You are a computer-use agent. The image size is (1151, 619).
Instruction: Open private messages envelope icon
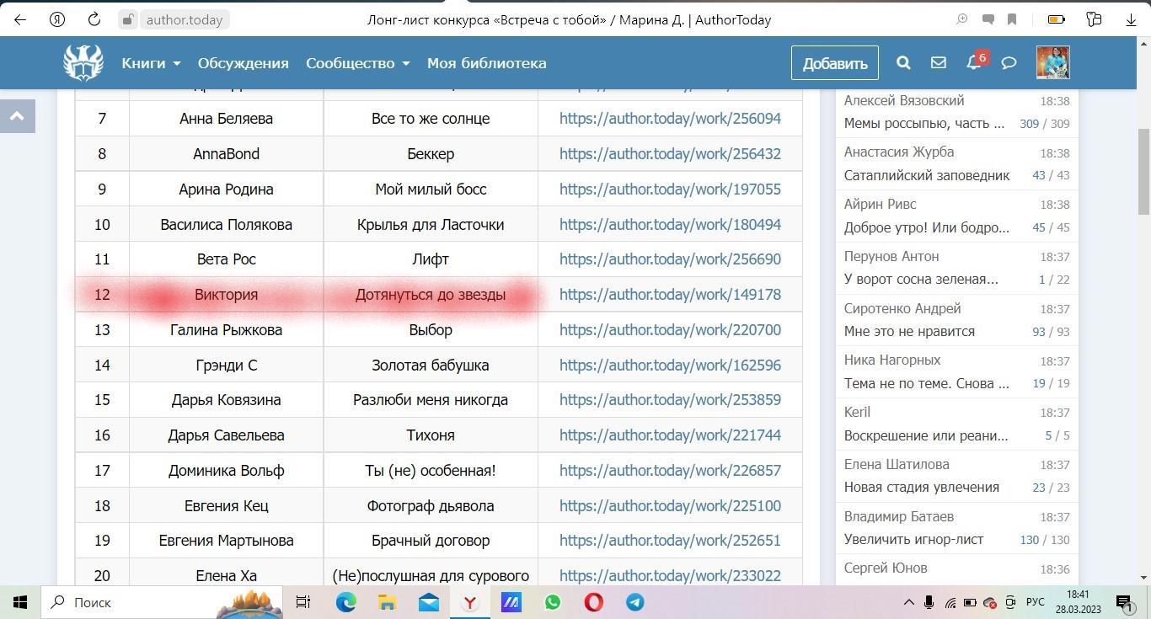click(938, 62)
